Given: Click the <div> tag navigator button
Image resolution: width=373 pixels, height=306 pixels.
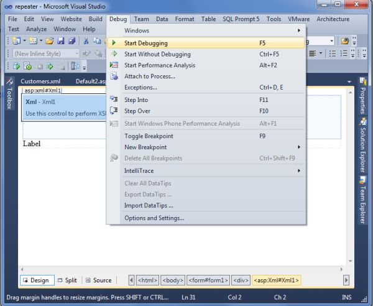Looking at the screenshot, I should pyautogui.click(x=241, y=280).
